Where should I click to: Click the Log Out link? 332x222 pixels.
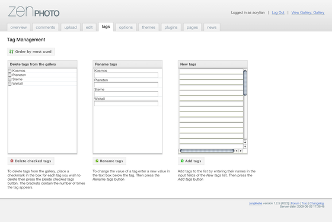coord(278,12)
